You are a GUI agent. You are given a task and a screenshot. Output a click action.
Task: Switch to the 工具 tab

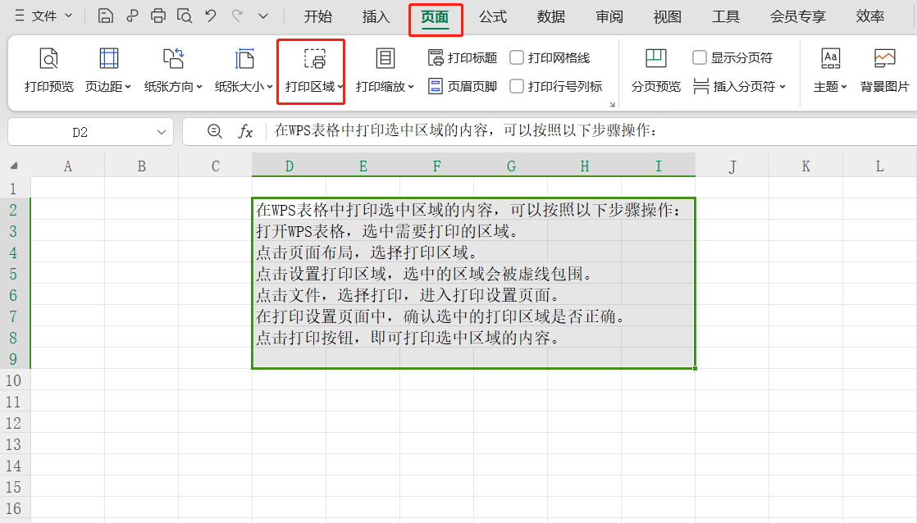pos(726,16)
